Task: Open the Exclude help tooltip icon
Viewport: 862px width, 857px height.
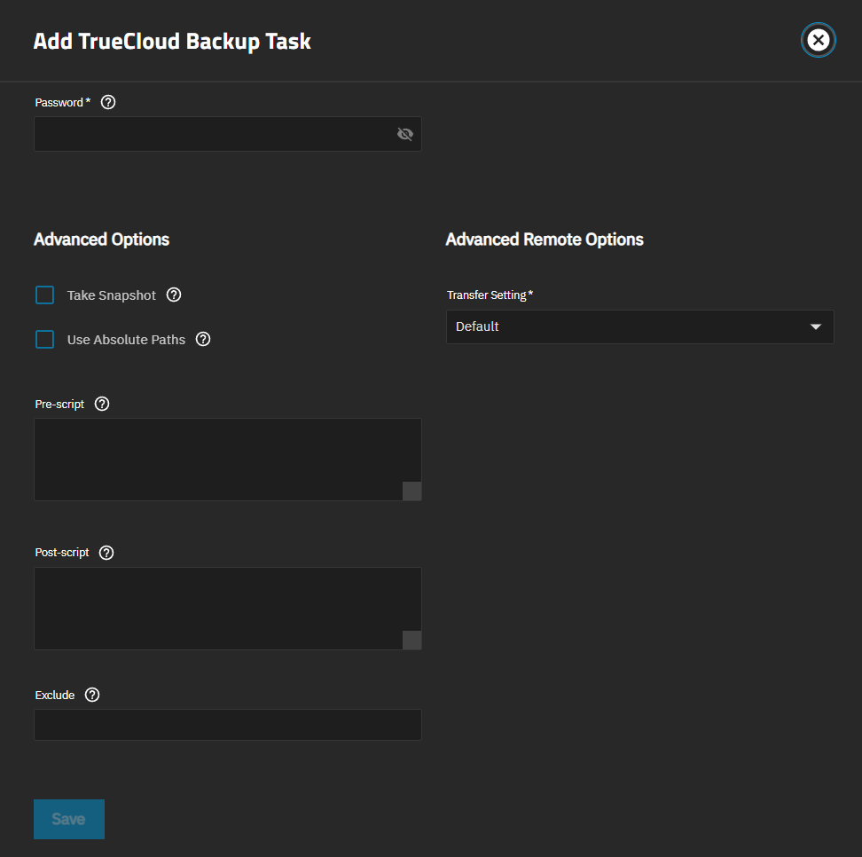Action: (92, 695)
